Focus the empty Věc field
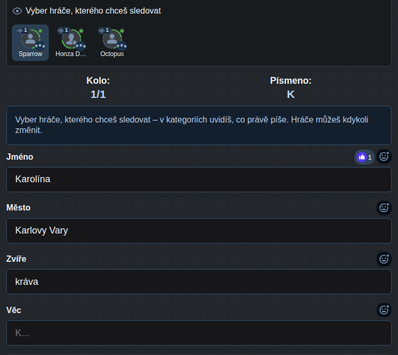This screenshot has height=355, width=398. 199,333
